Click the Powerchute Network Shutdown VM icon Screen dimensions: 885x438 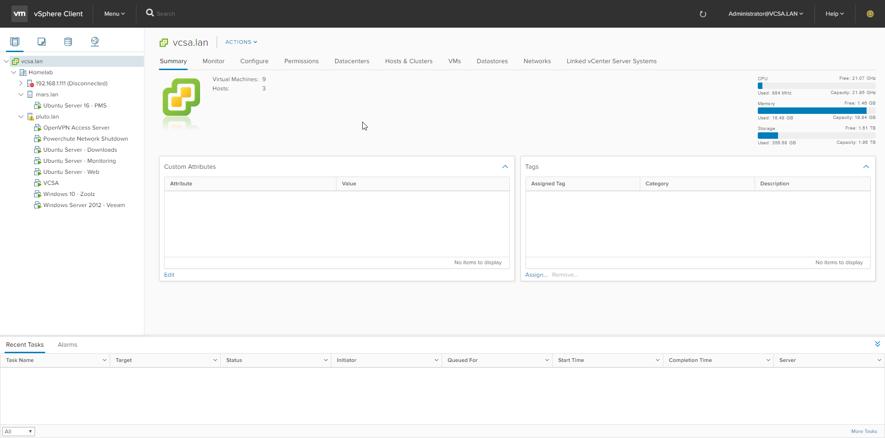click(38, 139)
